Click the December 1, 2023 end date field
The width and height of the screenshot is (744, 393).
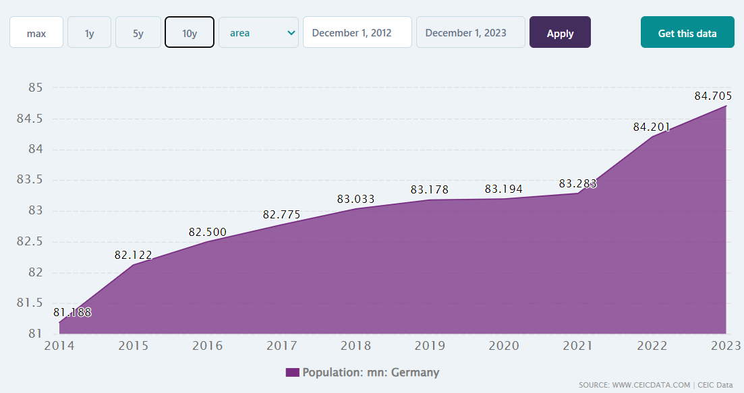[470, 32]
